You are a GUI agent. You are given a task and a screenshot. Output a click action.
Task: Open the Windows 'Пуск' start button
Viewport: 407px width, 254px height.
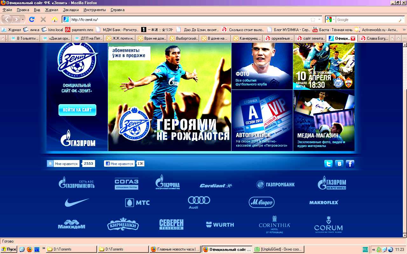coord(9,249)
